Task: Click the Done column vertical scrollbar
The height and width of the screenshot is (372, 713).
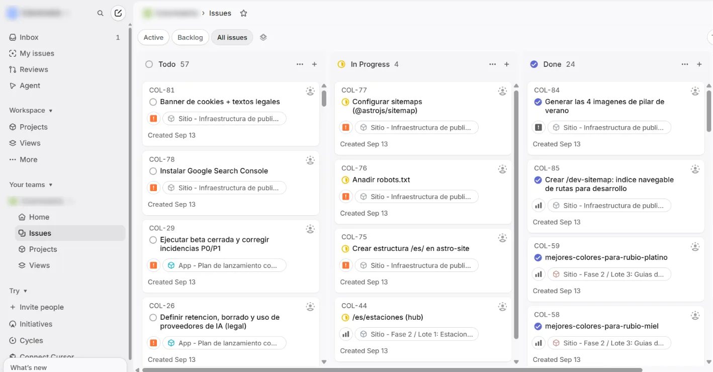Action: (709, 111)
